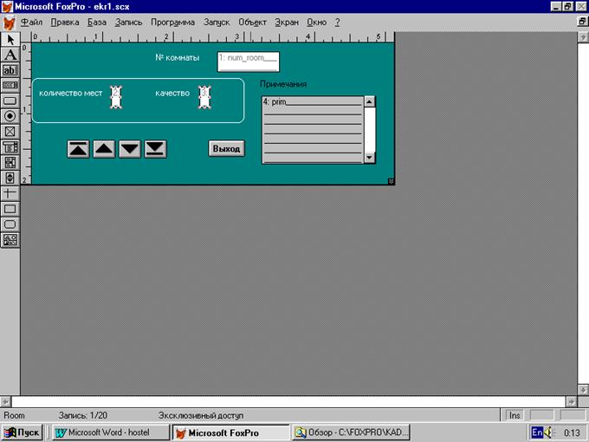Click scroll-down arrow of Примечания box
589x442 pixels.
pyautogui.click(x=370, y=158)
